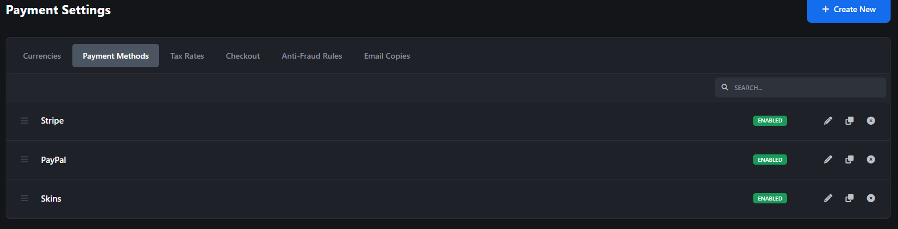Viewport: 898px width, 229px height.
Task: Duplicate the Stripe payment method
Action: [x=850, y=121]
